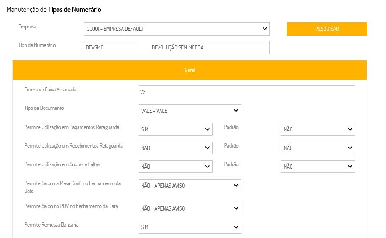Expand the Saldo no PDV dropdown
This screenshot has width=386, height=238.
[x=189, y=208]
